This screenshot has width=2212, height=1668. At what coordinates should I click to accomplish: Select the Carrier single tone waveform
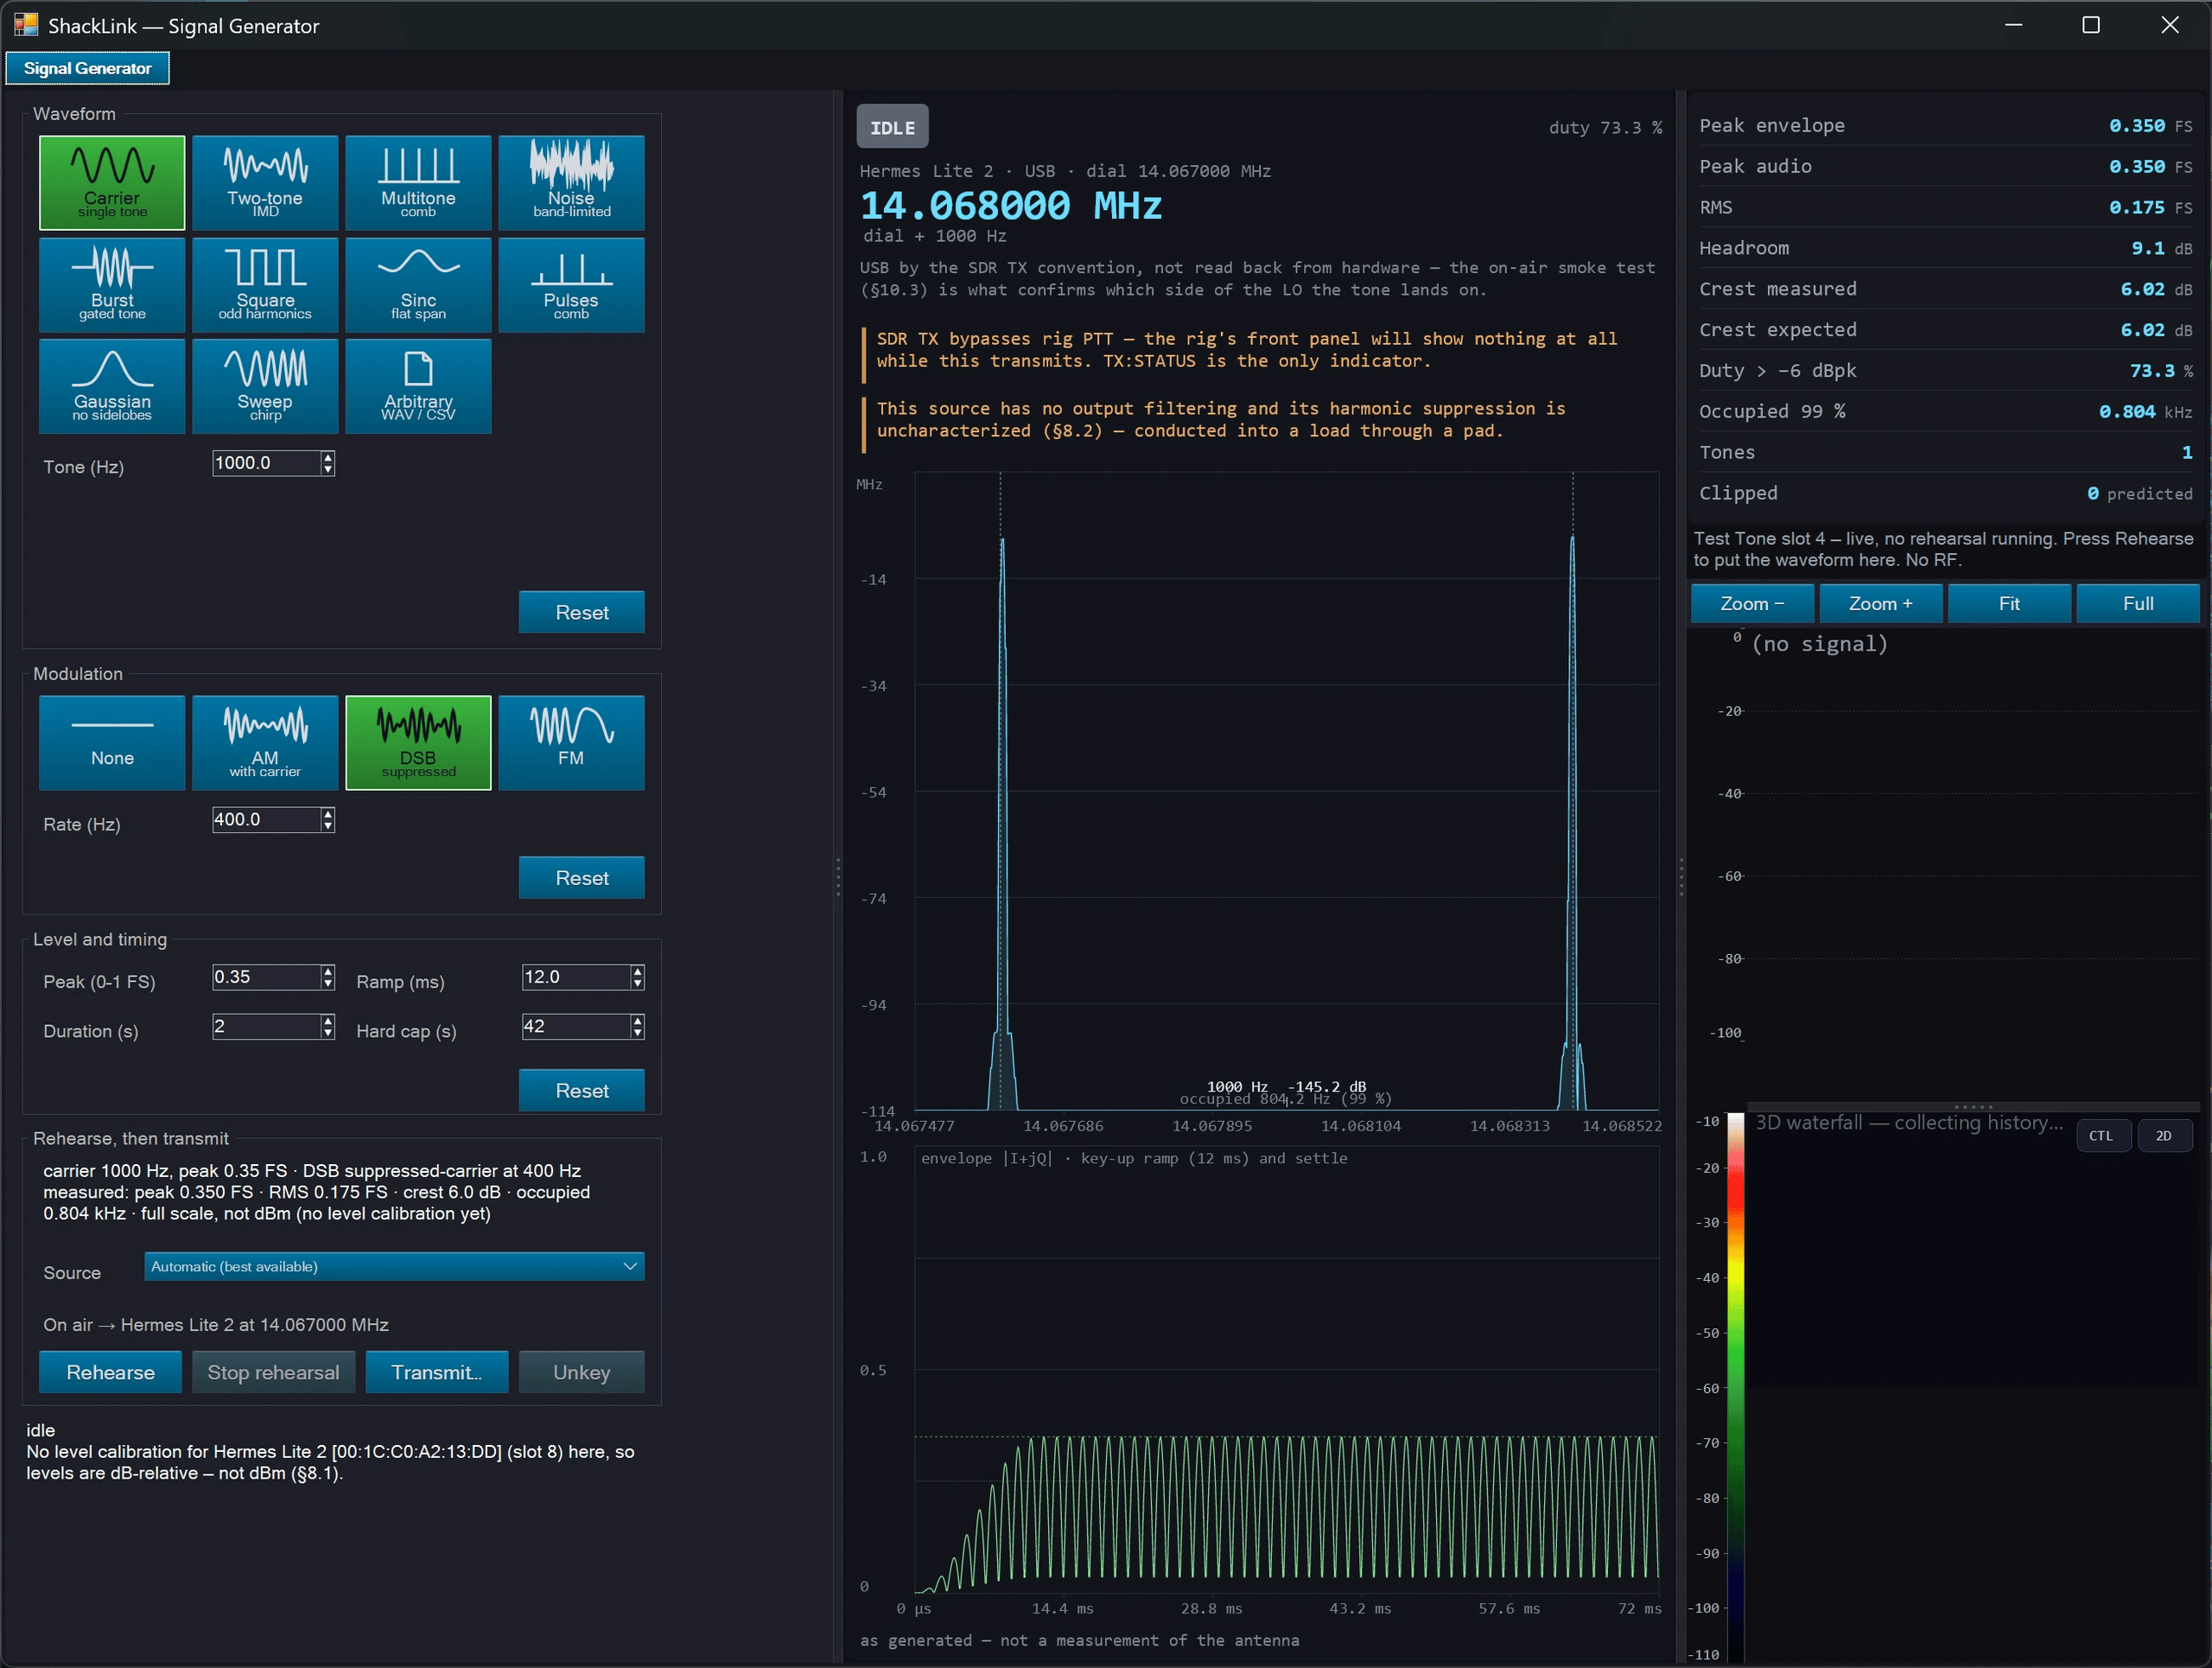112,183
